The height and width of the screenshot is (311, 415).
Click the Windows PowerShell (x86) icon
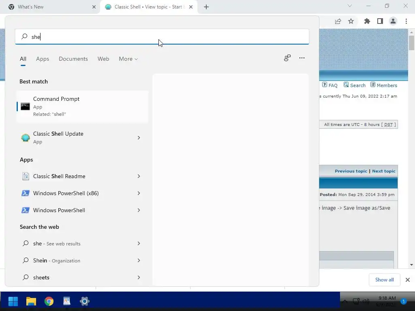pyautogui.click(x=26, y=193)
